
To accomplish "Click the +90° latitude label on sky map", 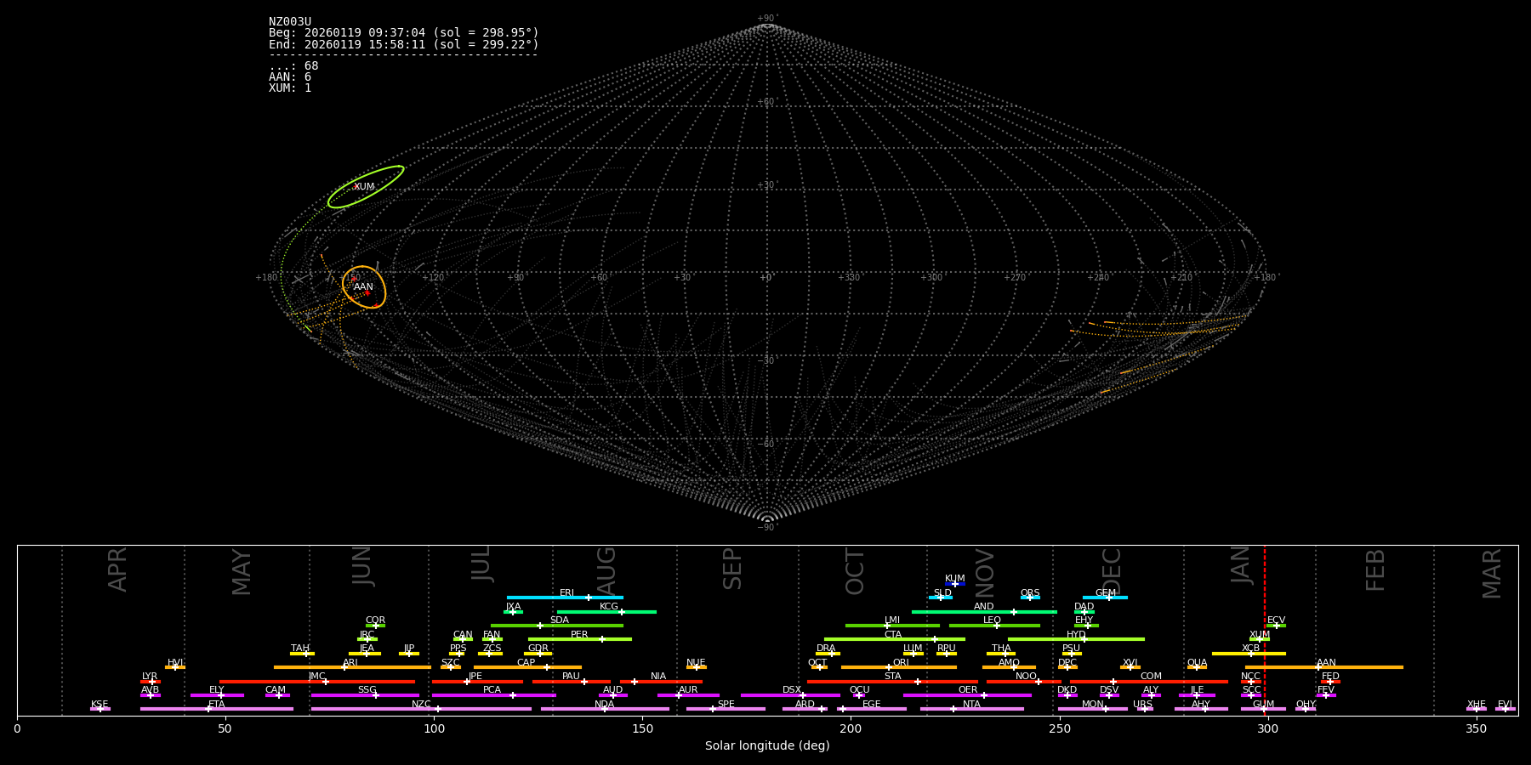I will (x=766, y=19).
